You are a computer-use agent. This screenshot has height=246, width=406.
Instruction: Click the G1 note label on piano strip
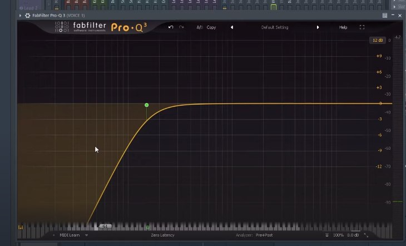[x=105, y=227]
